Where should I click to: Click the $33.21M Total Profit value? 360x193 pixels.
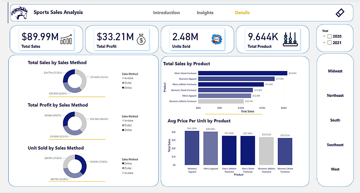point(115,37)
